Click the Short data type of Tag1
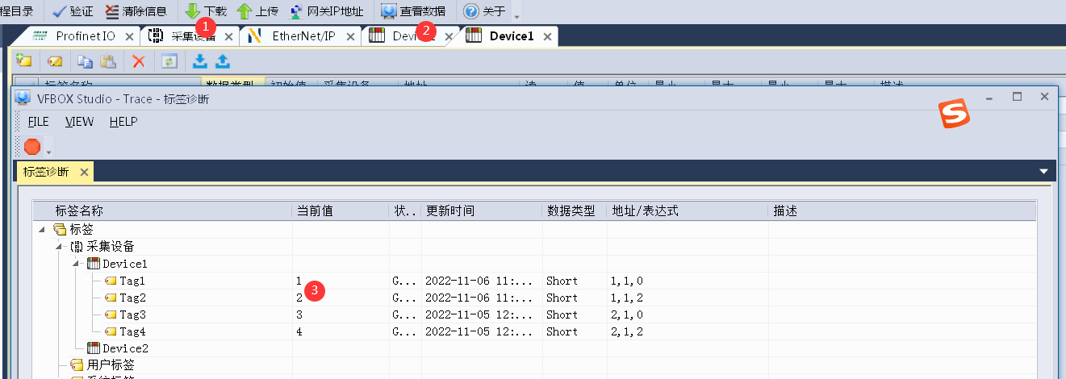Image resolution: width=1066 pixels, height=379 pixels. [x=562, y=281]
